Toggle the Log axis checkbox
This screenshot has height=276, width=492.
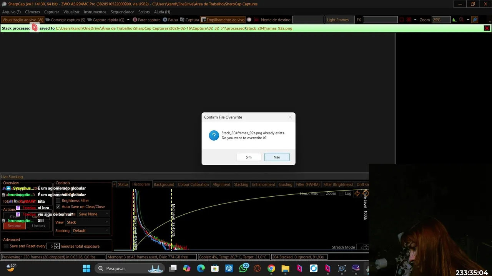(x=341, y=194)
